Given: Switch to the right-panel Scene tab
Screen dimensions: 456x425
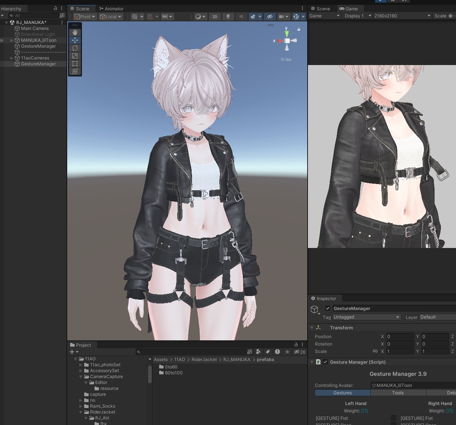Looking at the screenshot, I should pyautogui.click(x=321, y=9).
